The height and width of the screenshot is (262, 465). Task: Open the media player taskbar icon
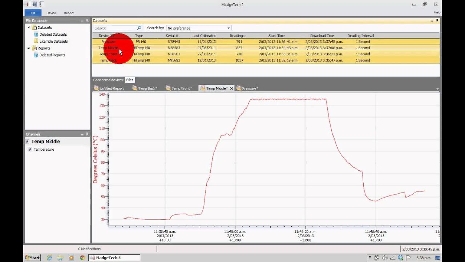tap(71, 258)
